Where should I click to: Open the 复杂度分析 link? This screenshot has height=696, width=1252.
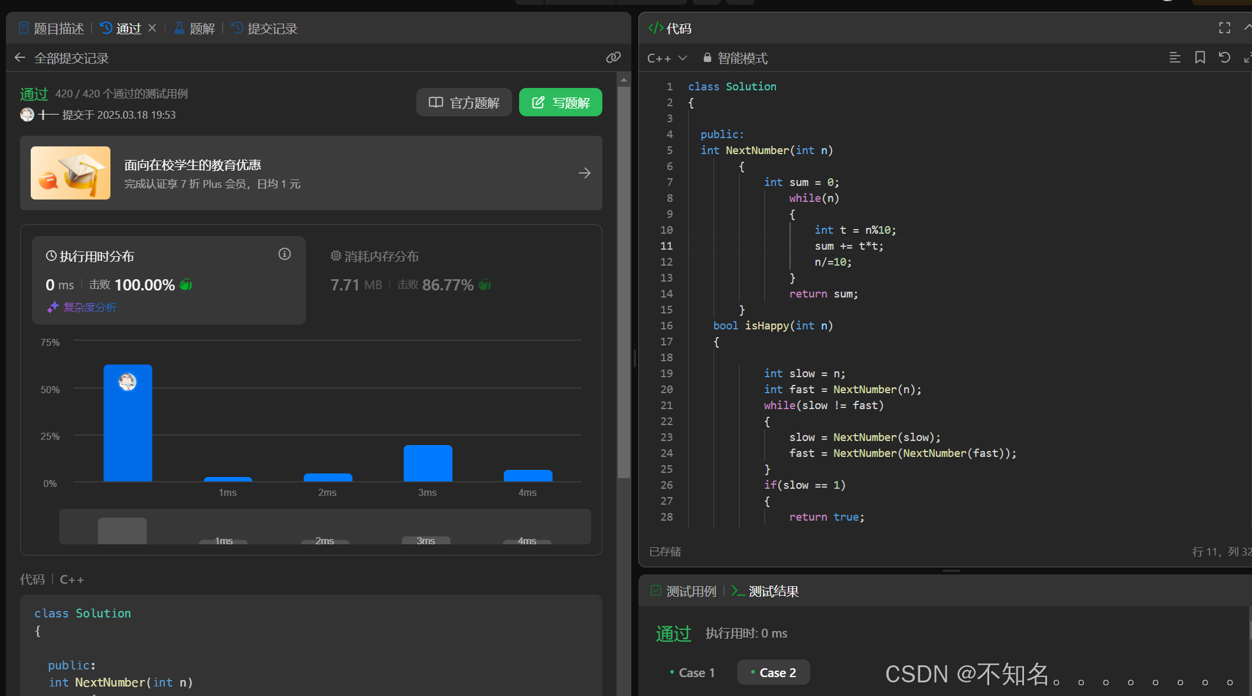pos(82,307)
